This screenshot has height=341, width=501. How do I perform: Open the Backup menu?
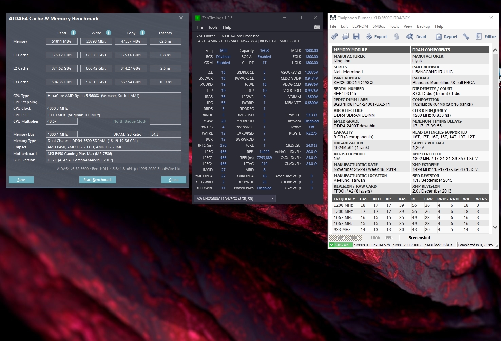tap(423, 26)
